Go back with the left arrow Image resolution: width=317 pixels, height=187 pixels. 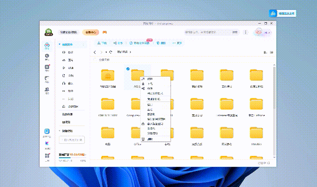tap(95, 52)
